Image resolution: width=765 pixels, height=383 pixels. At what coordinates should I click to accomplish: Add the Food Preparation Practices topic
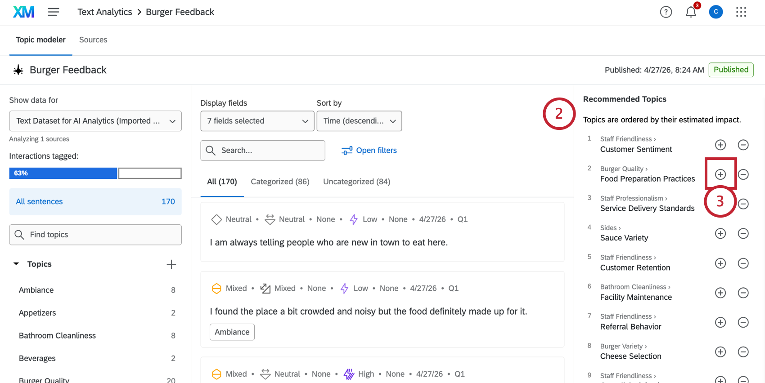tap(720, 174)
